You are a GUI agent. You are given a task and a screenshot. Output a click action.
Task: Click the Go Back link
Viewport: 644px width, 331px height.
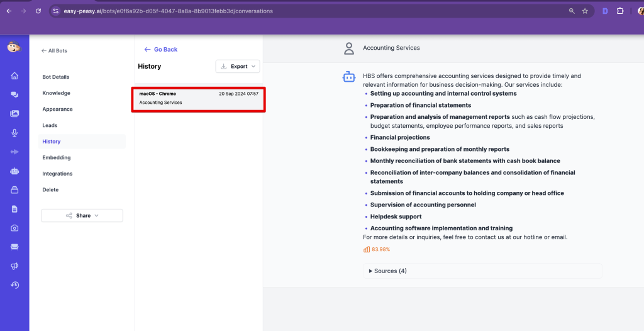click(x=161, y=49)
